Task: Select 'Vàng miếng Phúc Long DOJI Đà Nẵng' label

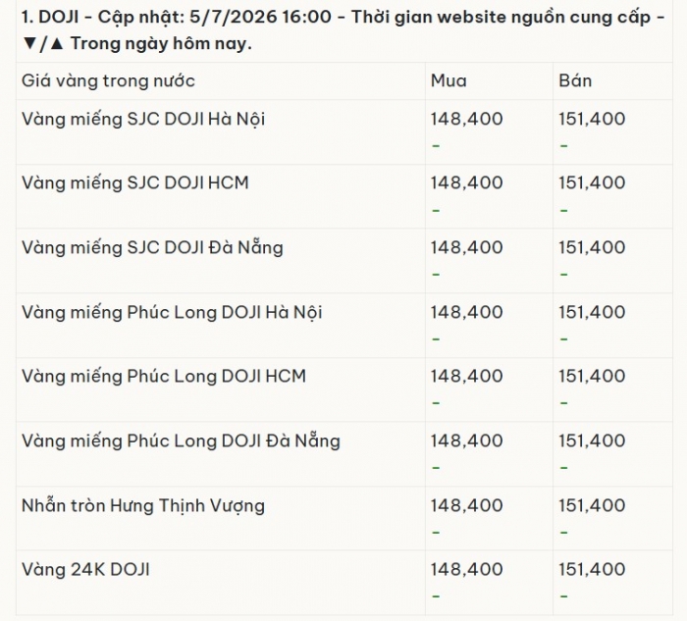Action: tap(181, 440)
